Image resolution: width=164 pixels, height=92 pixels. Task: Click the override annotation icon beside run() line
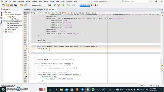tap(26, 77)
